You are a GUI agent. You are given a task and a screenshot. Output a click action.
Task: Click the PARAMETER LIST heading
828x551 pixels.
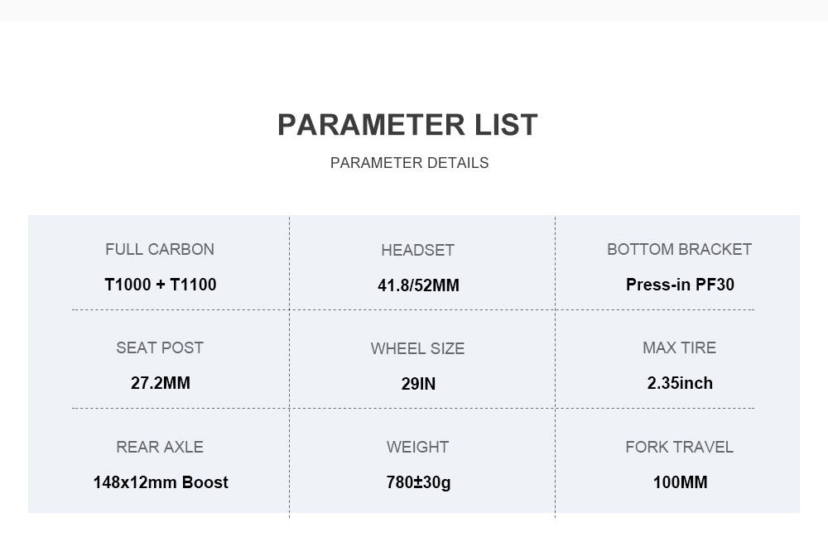[407, 125]
